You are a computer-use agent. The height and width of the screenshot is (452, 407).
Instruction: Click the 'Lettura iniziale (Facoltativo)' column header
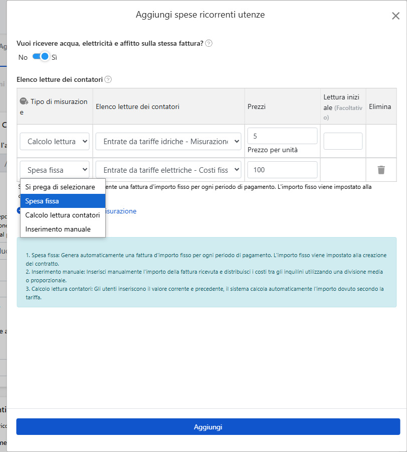coord(342,107)
